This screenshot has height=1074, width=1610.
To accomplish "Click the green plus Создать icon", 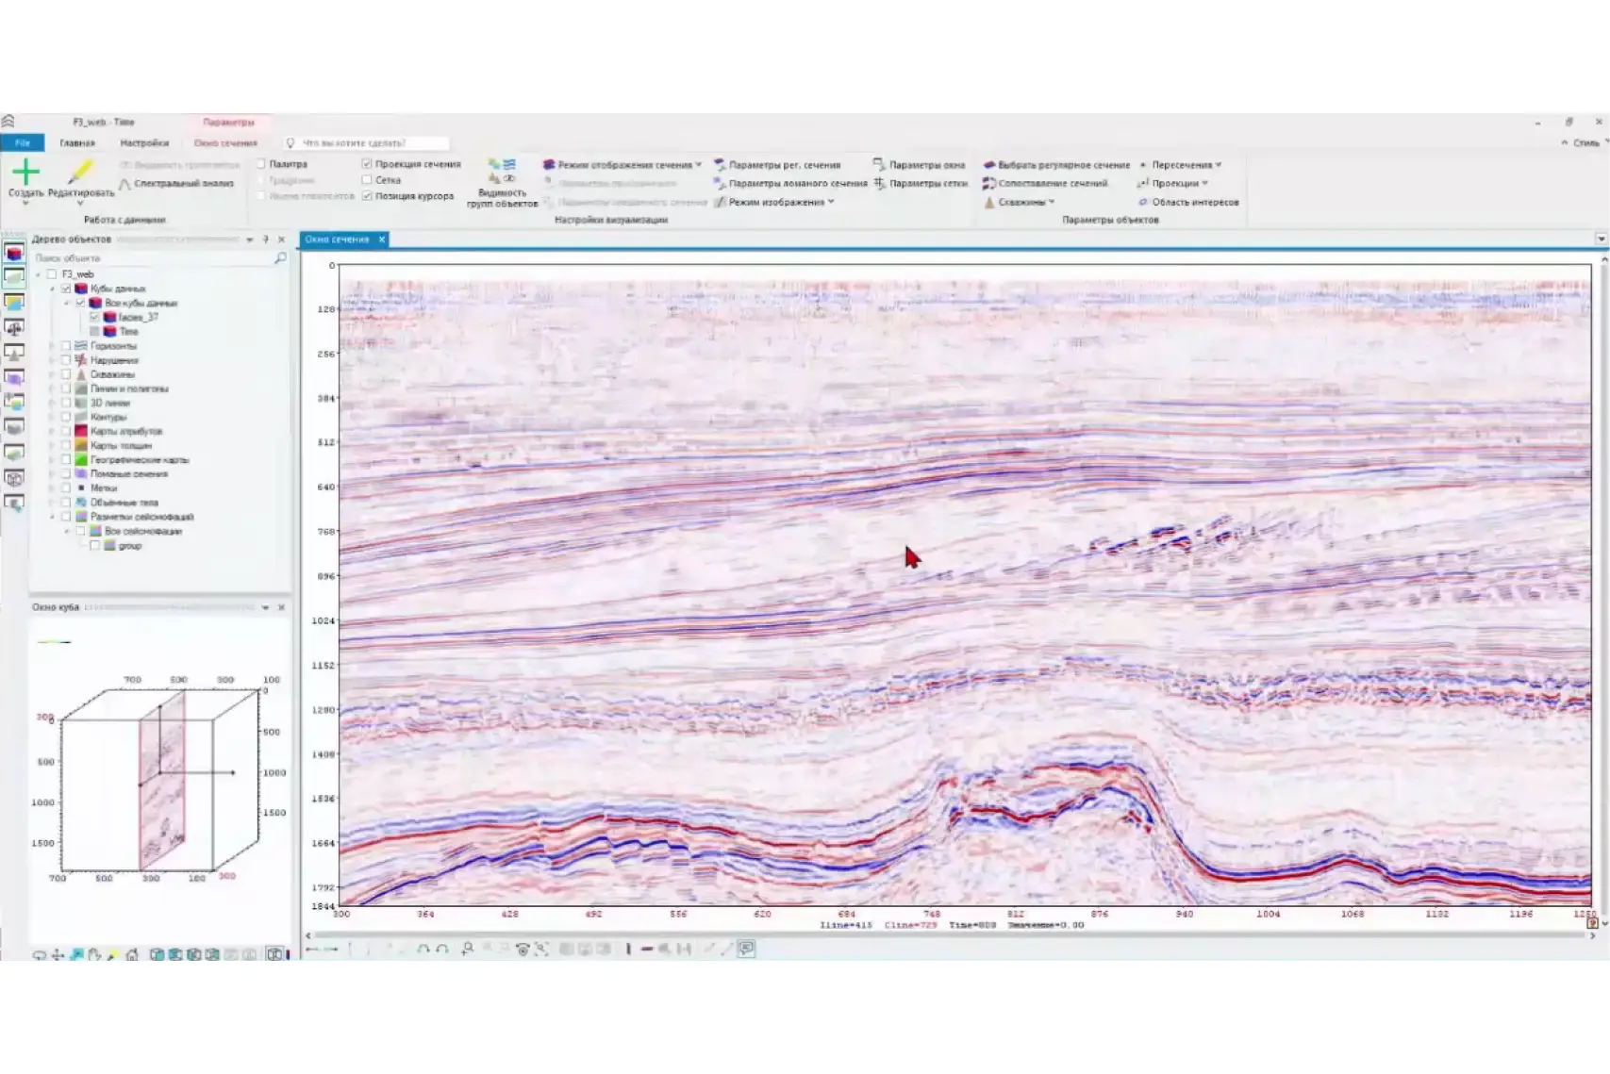I will pyautogui.click(x=25, y=173).
